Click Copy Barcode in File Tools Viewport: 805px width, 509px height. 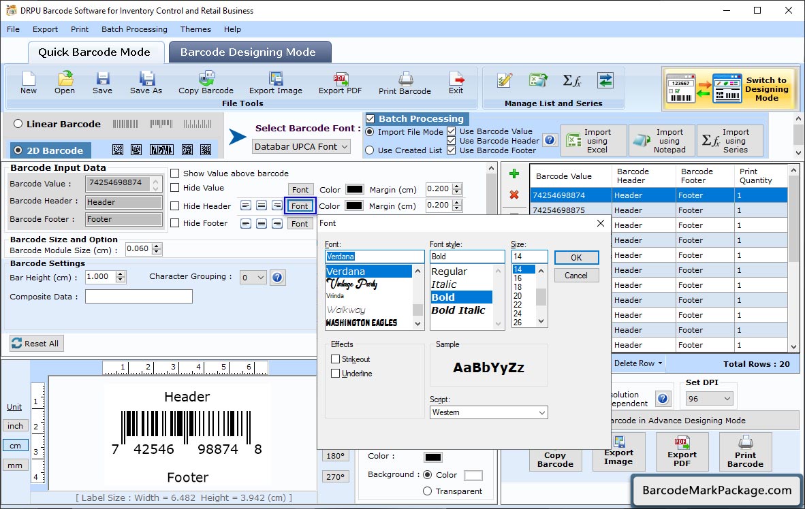[x=206, y=83]
